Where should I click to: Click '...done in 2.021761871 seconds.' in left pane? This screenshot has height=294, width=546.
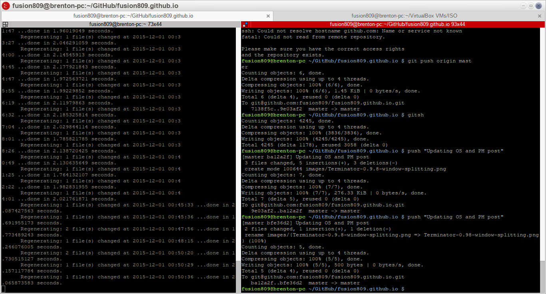[x=67, y=199]
